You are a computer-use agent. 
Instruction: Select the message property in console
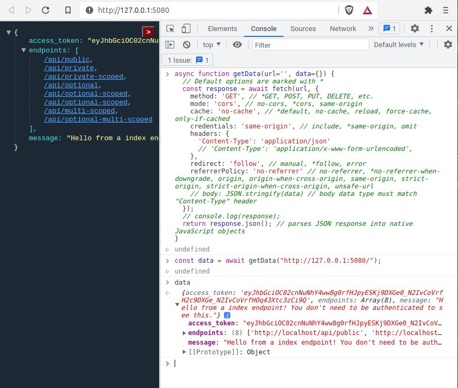pyautogui.click(x=201, y=343)
